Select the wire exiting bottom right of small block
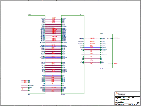 coord(116,64)
